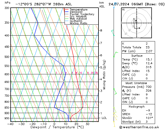The height and width of the screenshot is (129, 167).
Task: Click the Dry Adiabat legend label
Action: click(78, 16)
